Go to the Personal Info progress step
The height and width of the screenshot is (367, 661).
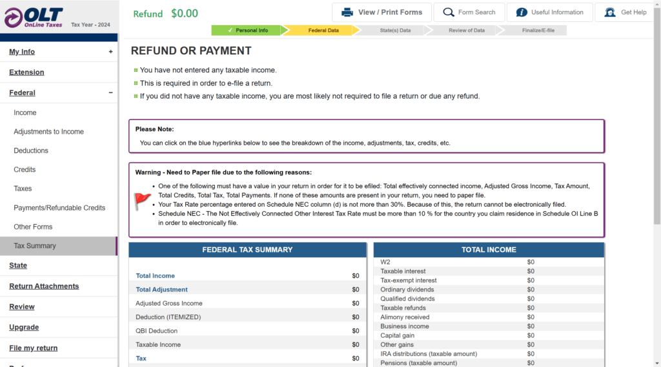click(247, 30)
